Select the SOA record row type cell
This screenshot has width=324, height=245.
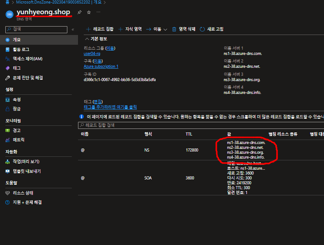148,178
